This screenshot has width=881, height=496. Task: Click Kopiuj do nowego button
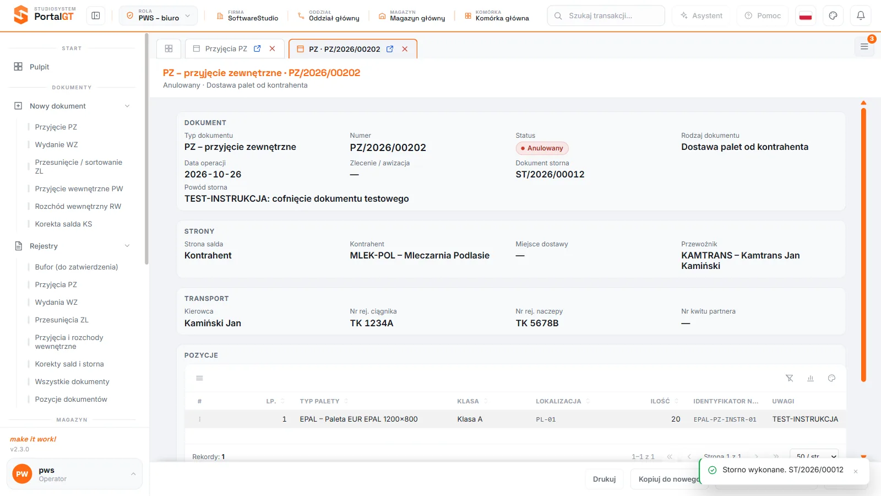(x=668, y=479)
